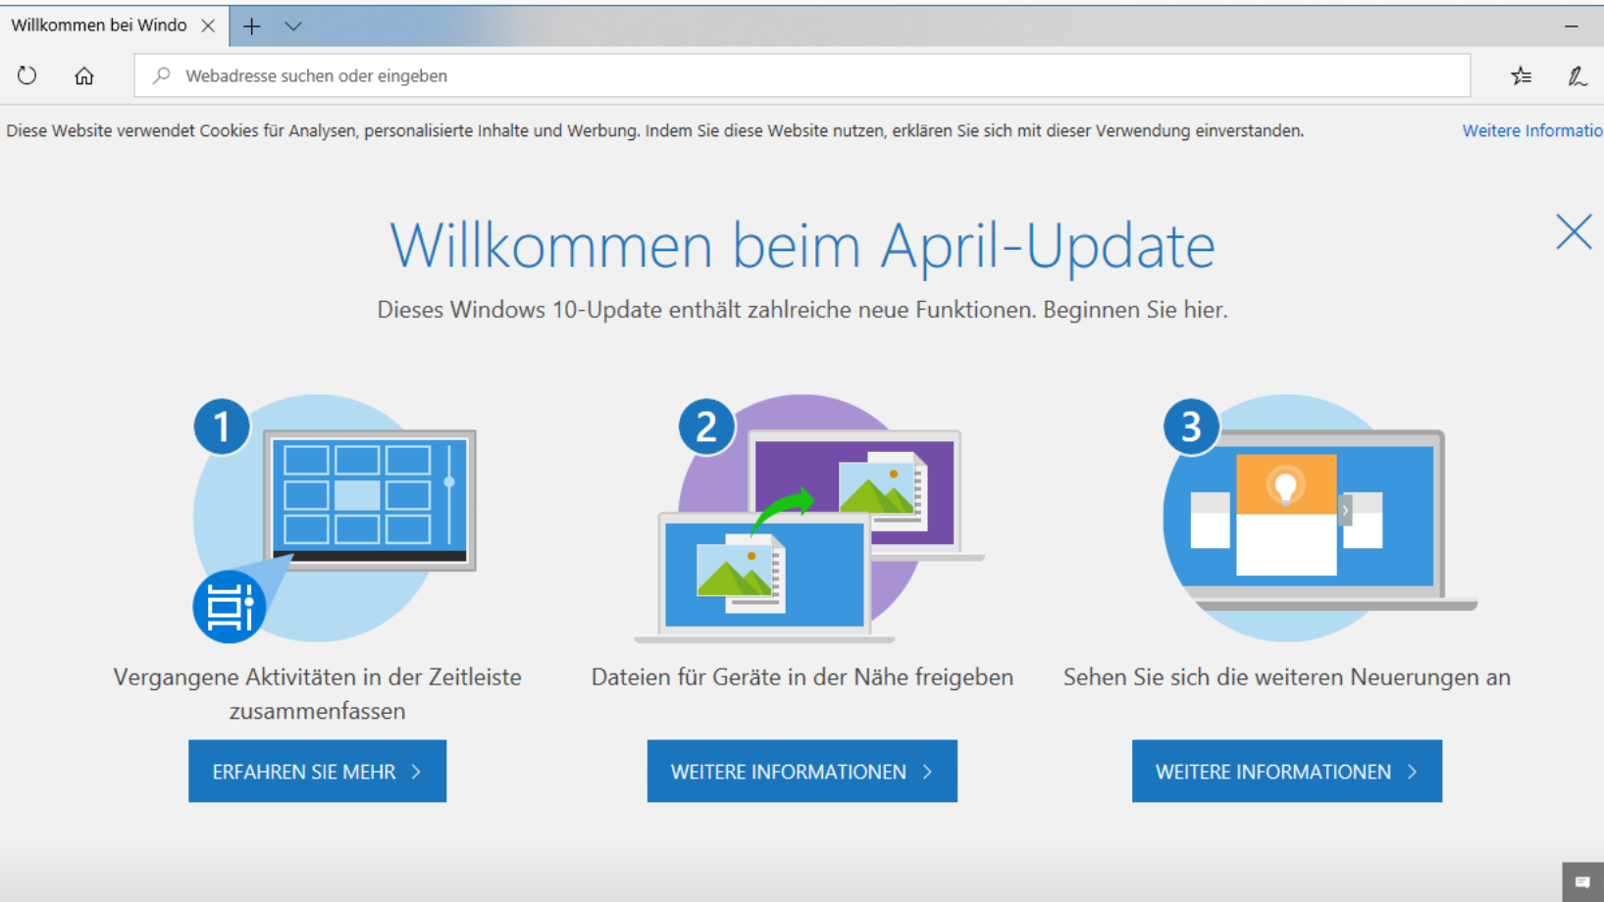Open the Weitere Informationen cookie link

1532,130
